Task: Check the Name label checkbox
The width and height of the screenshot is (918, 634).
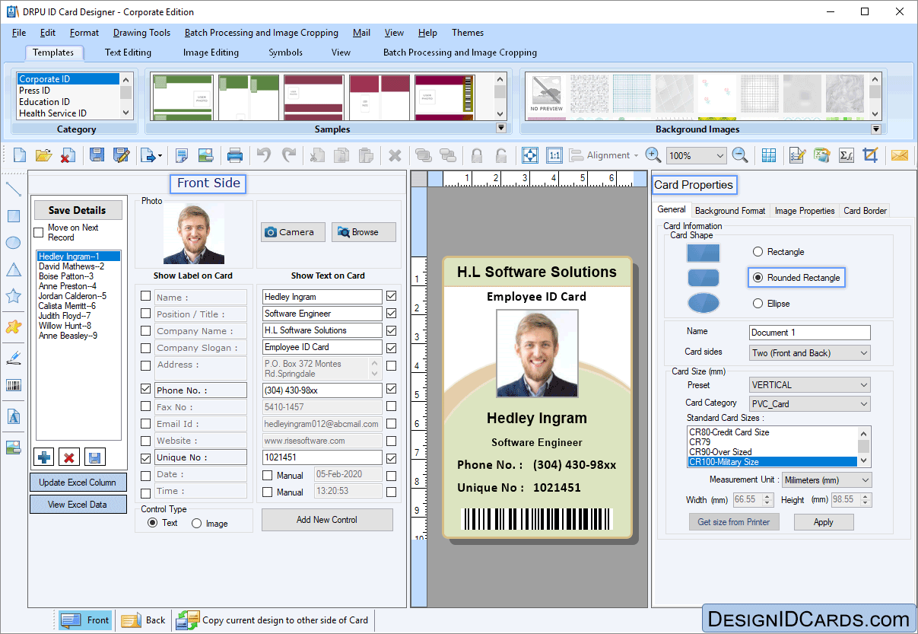Action: [x=146, y=297]
